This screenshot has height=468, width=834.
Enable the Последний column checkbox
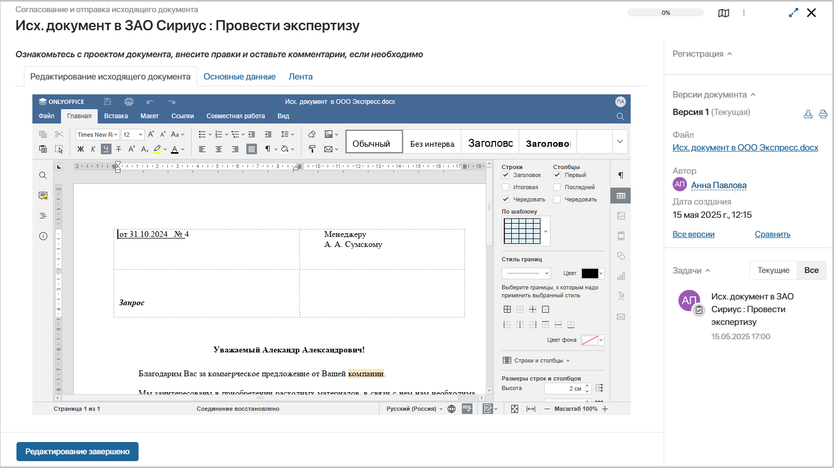557,187
